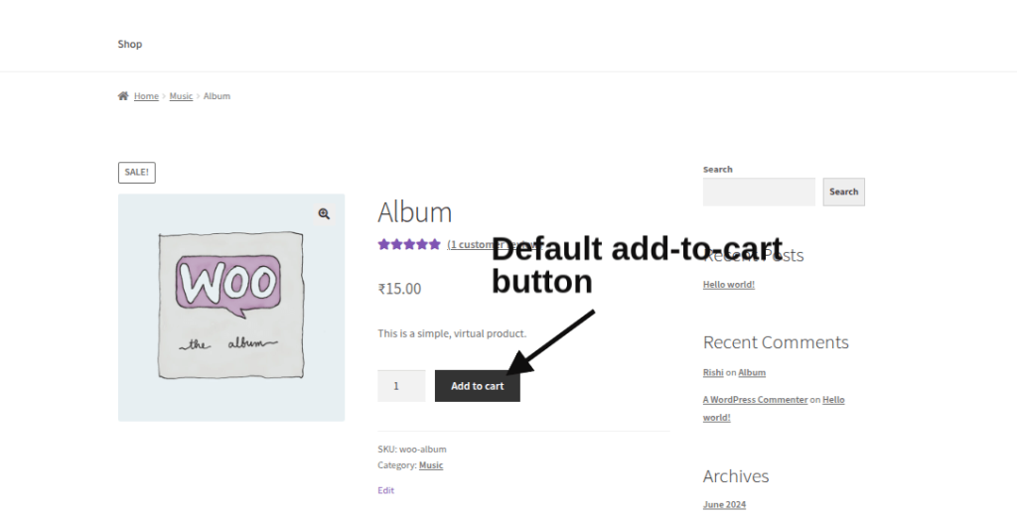
Task: Click the Add to cart button
Action: (x=478, y=386)
